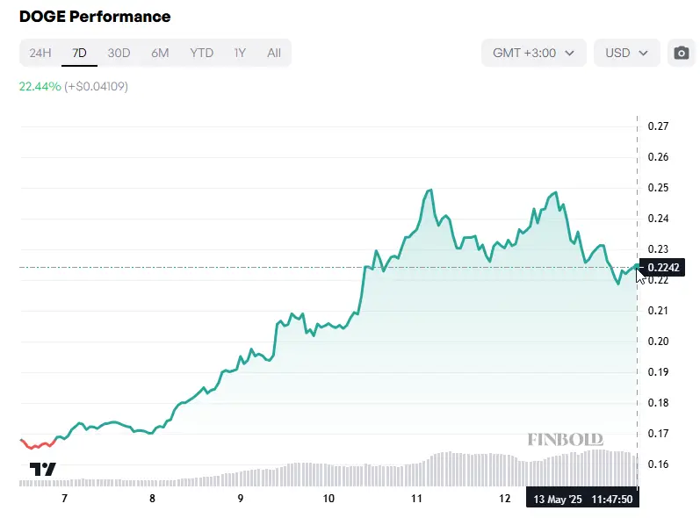
Task: Open the TradingView logo link
Action: 43,469
